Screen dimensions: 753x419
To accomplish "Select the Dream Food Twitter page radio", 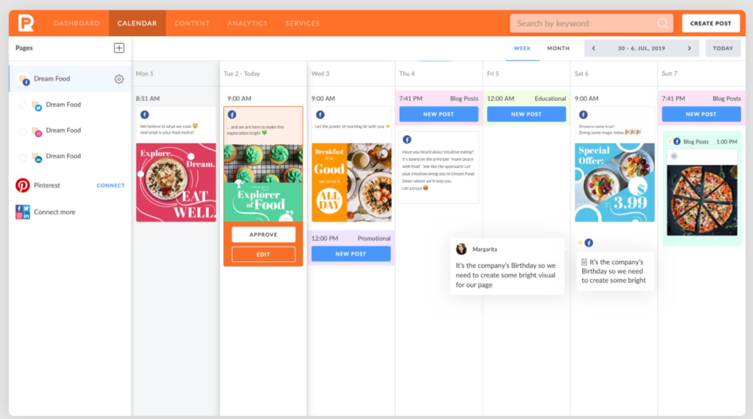I will click(x=22, y=105).
